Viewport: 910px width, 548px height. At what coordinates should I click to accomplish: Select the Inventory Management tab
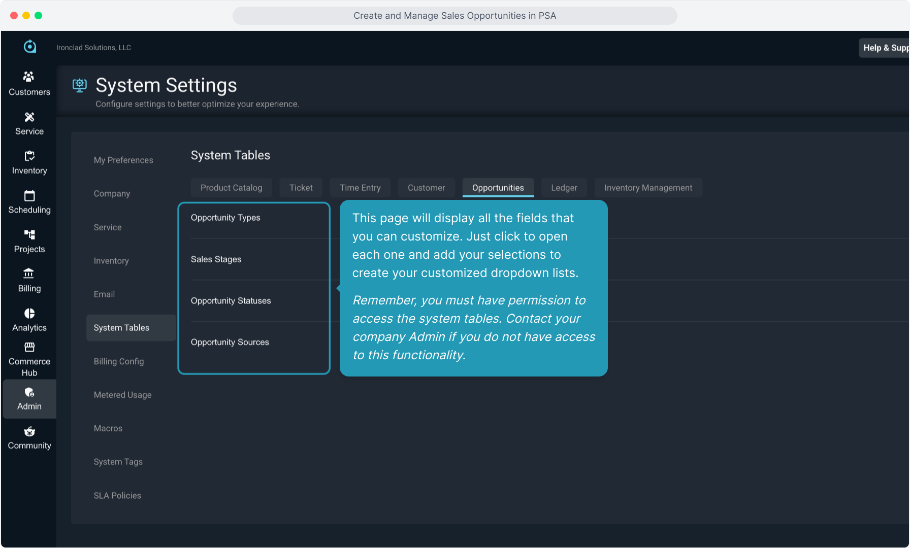coord(648,188)
